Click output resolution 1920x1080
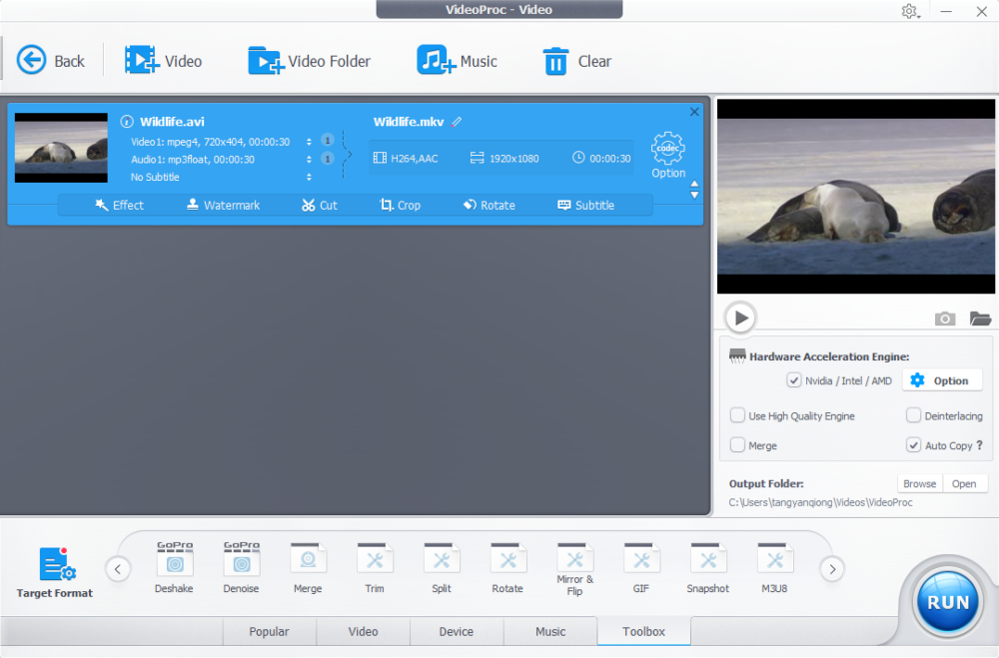The image size is (999, 658). click(514, 159)
